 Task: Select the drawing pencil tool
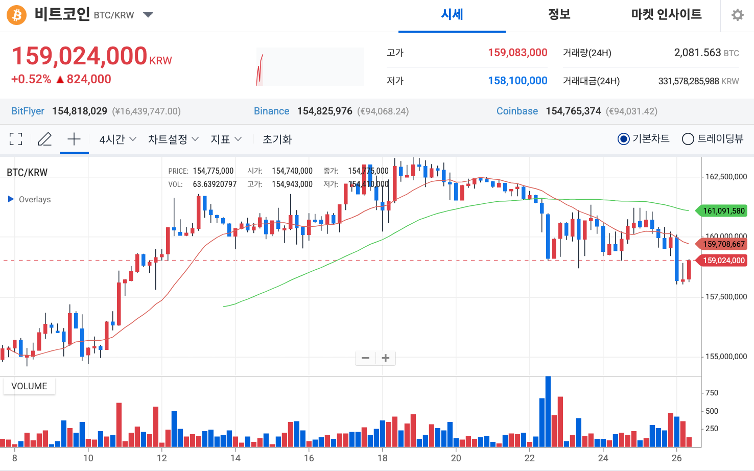(45, 138)
